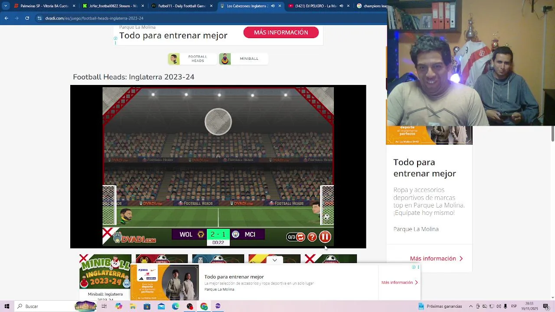Open Más información link in bottom ad
This screenshot has height=312, width=555.
399,283
